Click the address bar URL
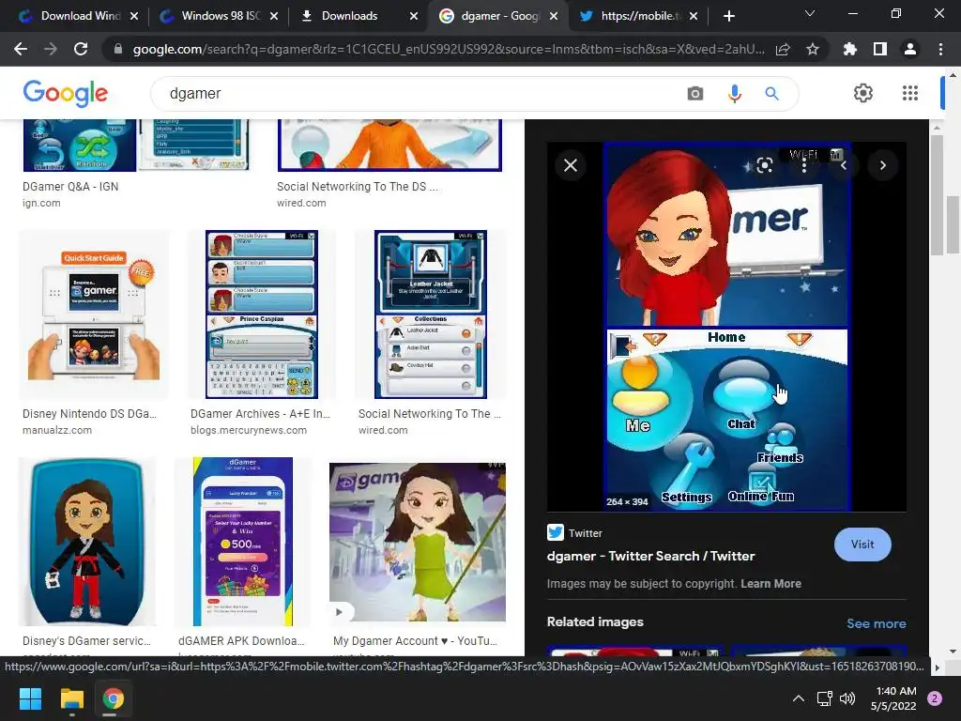 [449, 49]
